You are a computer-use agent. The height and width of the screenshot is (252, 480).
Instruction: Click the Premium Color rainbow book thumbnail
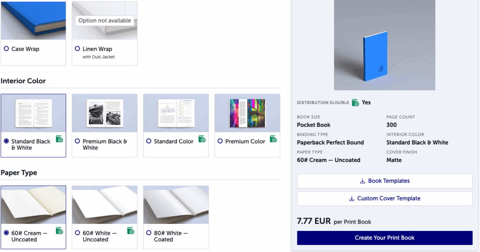(247, 113)
